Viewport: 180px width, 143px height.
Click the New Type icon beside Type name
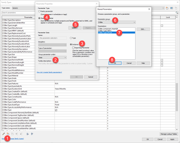pos(167,8)
